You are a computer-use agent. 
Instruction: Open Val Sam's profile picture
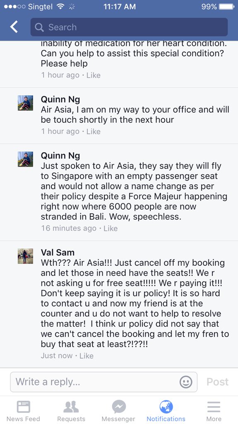coord(25,256)
